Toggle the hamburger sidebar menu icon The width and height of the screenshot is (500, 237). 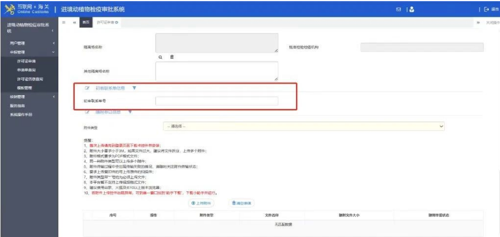[x=64, y=23]
